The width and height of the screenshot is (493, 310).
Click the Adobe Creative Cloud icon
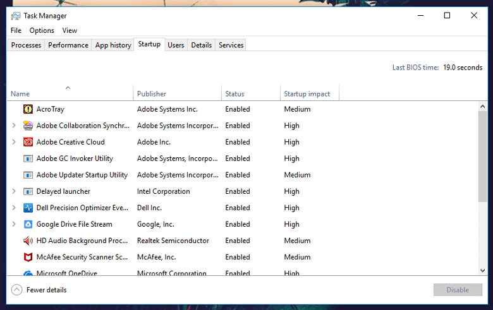[28, 142]
